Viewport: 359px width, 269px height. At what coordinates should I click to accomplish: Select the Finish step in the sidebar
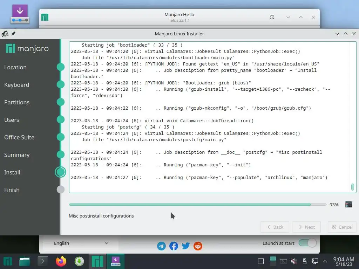[12, 190]
